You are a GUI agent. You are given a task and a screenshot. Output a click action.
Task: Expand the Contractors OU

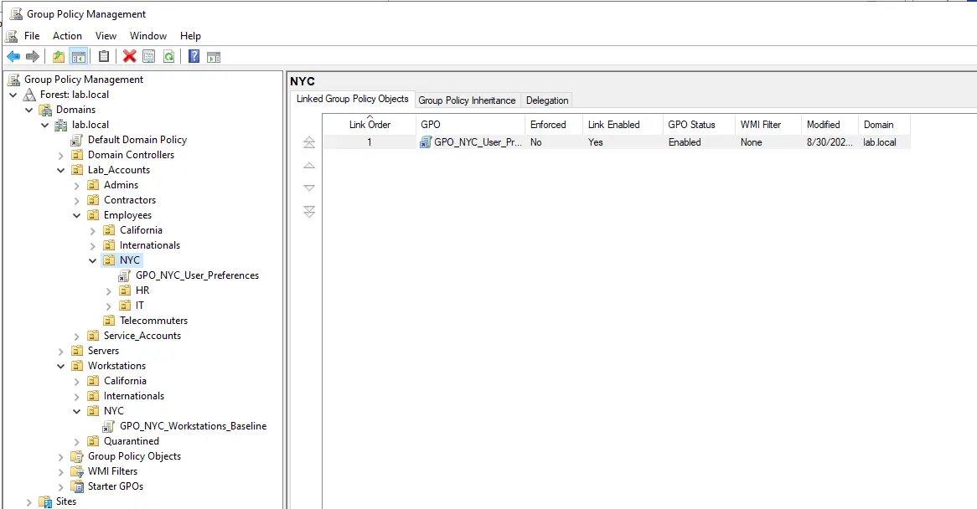click(x=77, y=200)
